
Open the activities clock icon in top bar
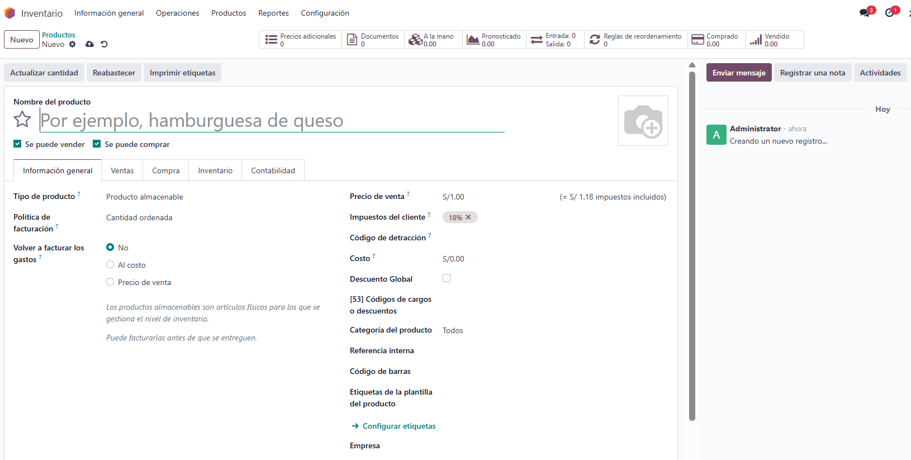click(889, 13)
